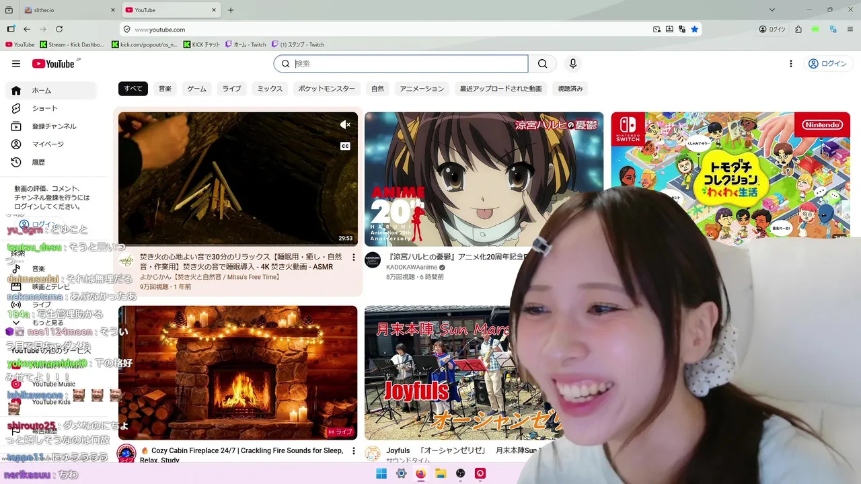Click the YouTube ログイン sign-in button
This screenshot has height=484, width=861.
827,64
